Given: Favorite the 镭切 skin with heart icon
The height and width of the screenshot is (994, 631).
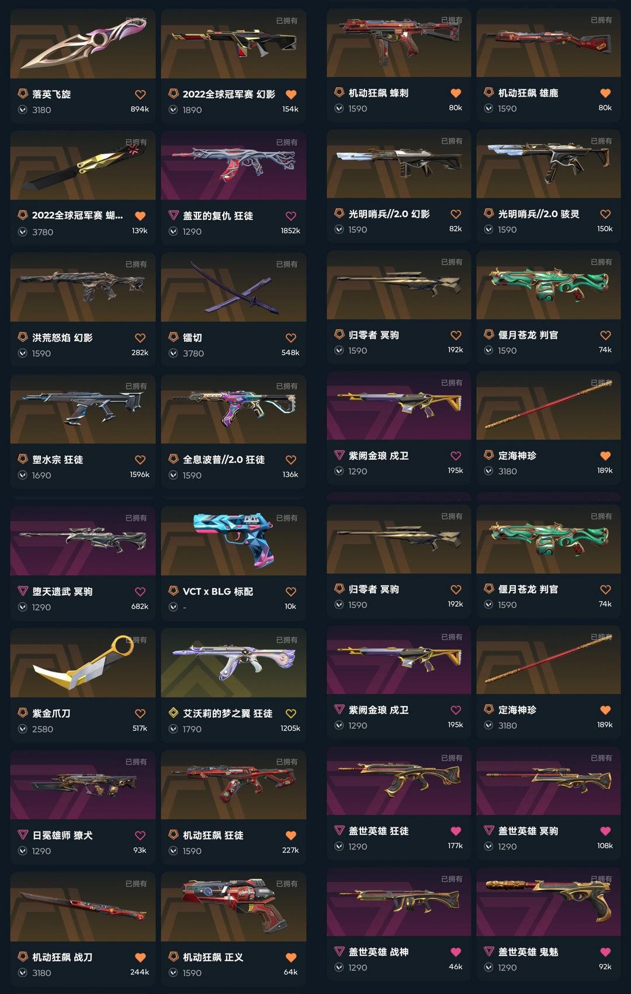Looking at the screenshot, I should click(291, 338).
